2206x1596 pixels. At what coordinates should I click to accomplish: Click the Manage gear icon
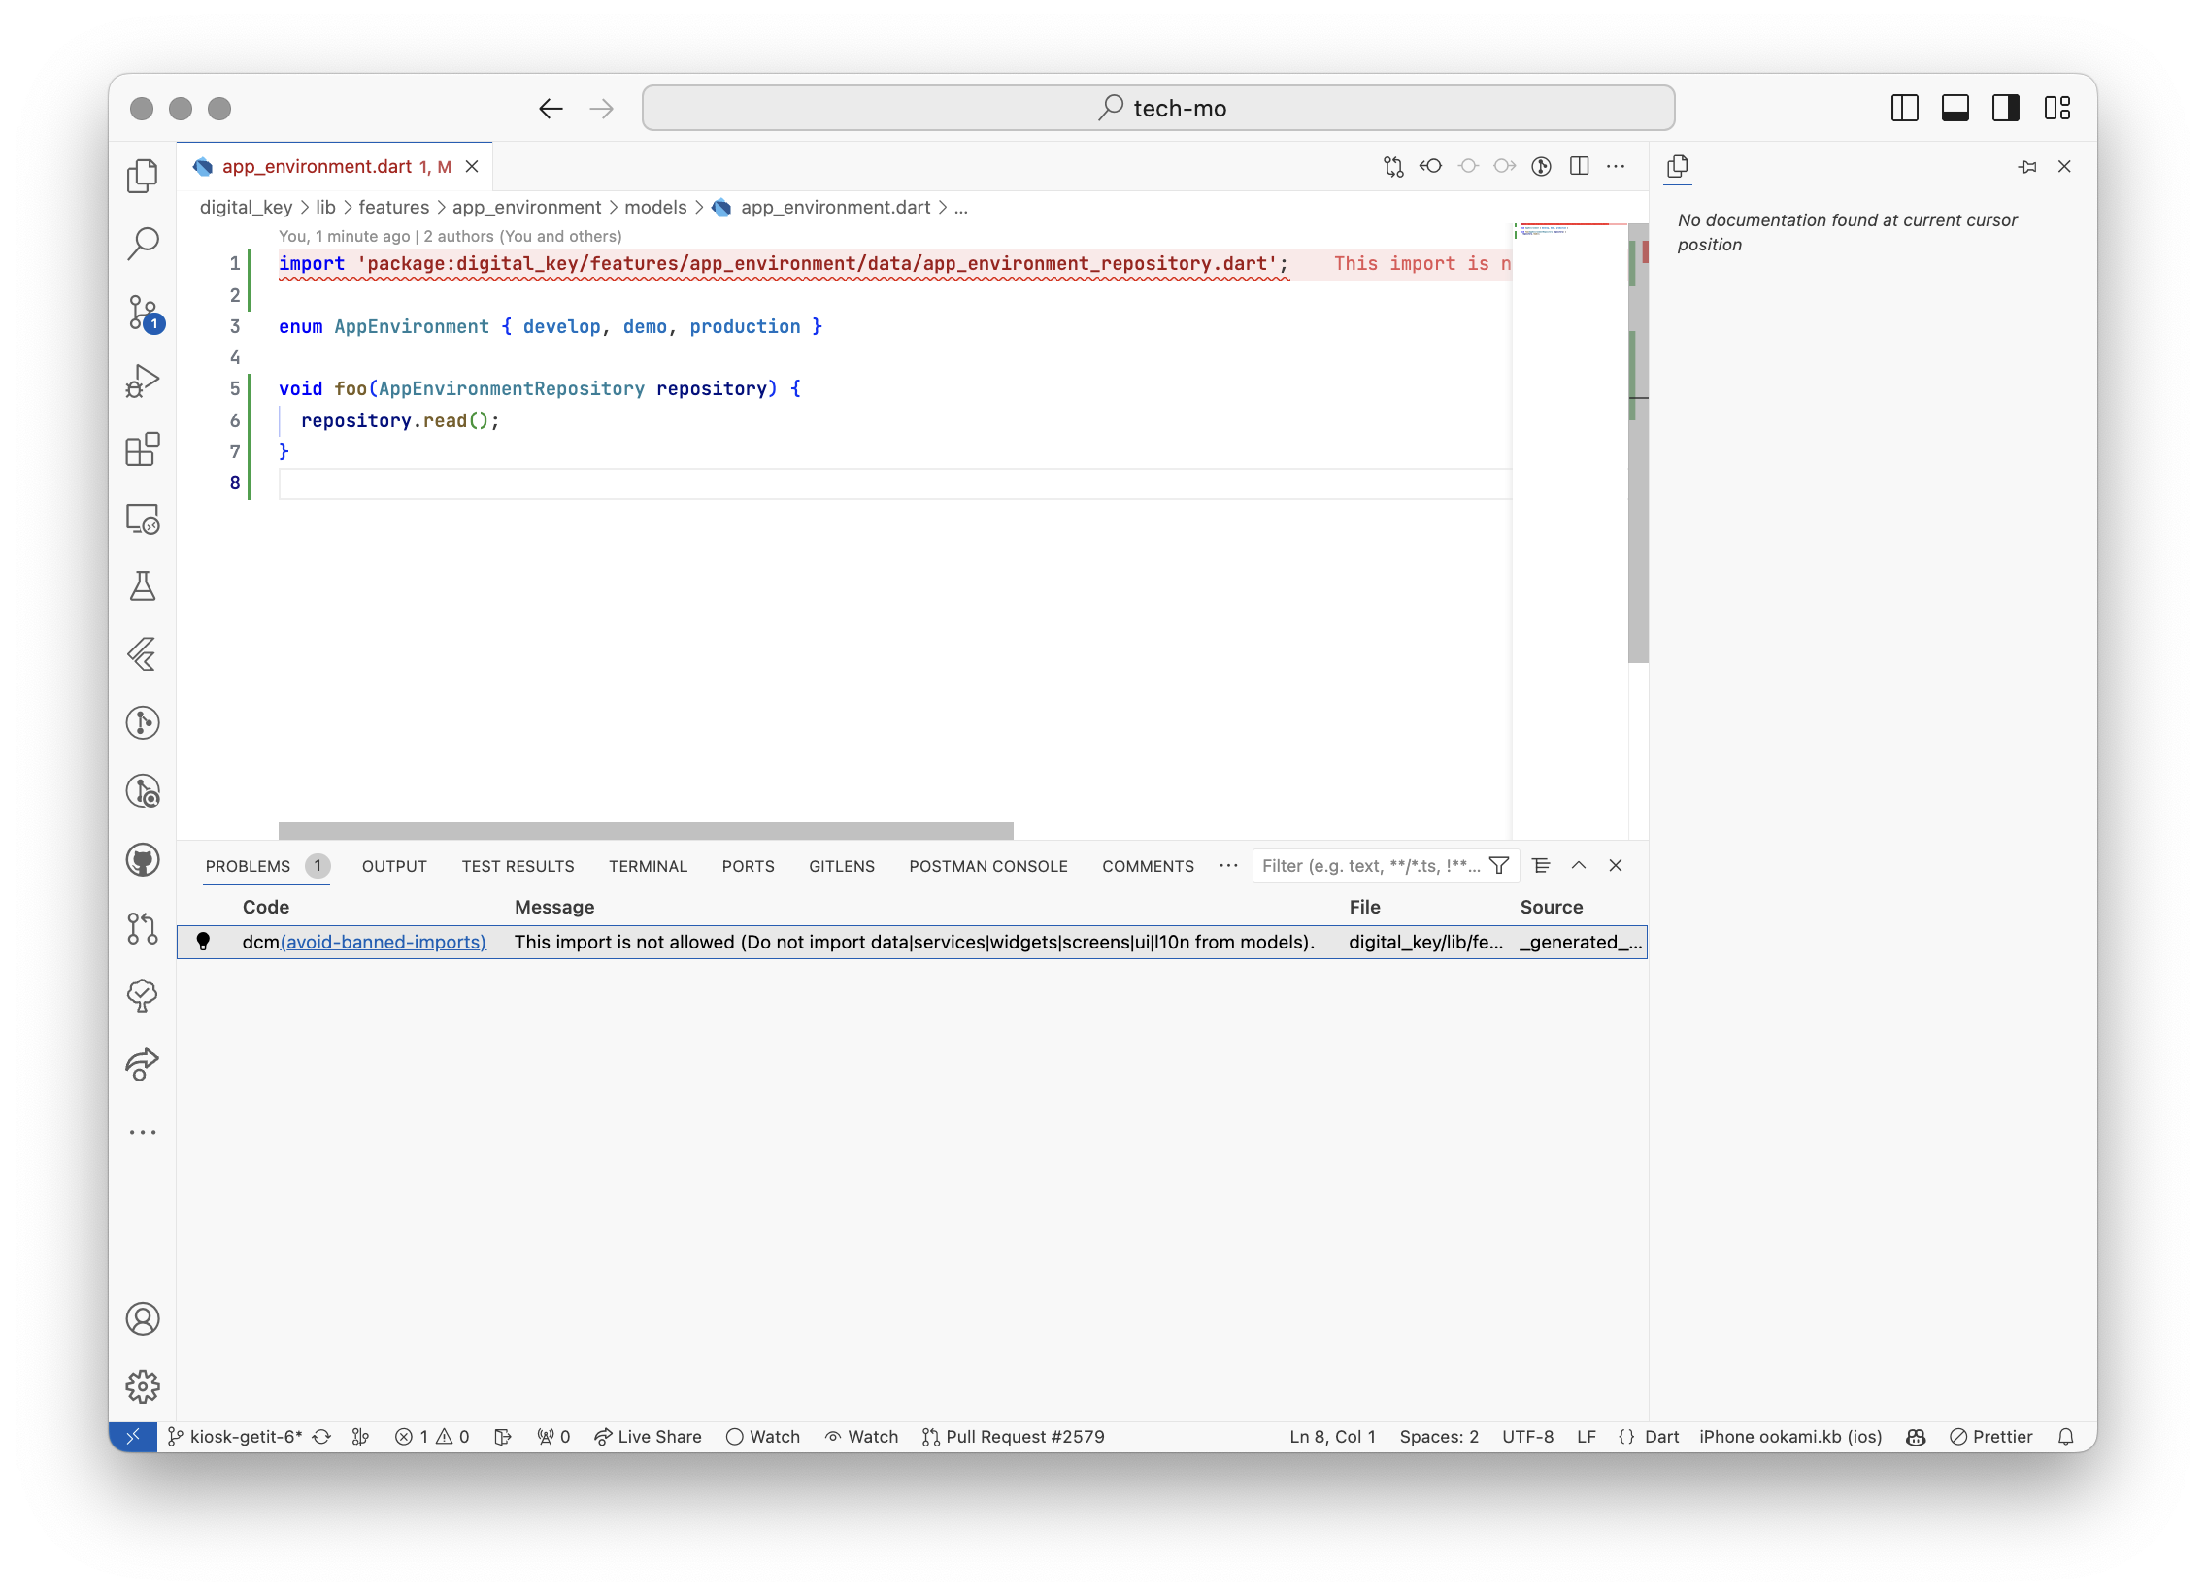tap(143, 1386)
